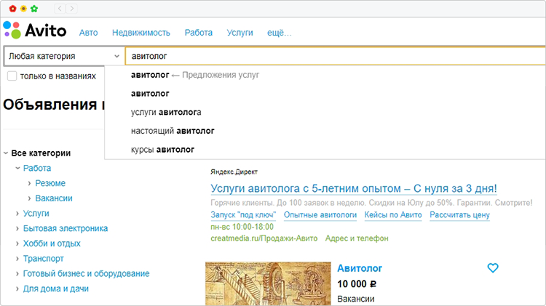Collapse "Все категории" tree

pos(6,153)
